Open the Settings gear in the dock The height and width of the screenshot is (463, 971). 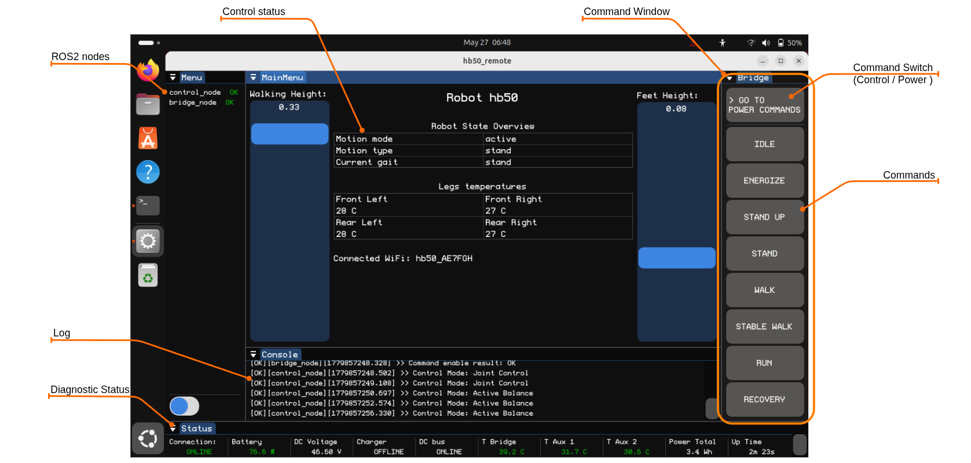coord(148,241)
